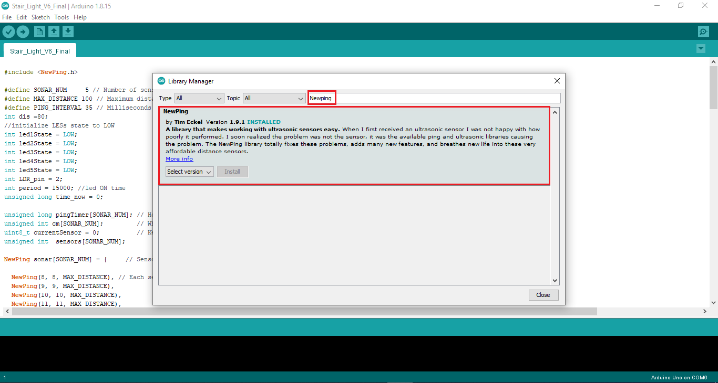Viewport: 718px width, 383px height.
Task: Click the Close button in Library Manager
Action: 543,295
